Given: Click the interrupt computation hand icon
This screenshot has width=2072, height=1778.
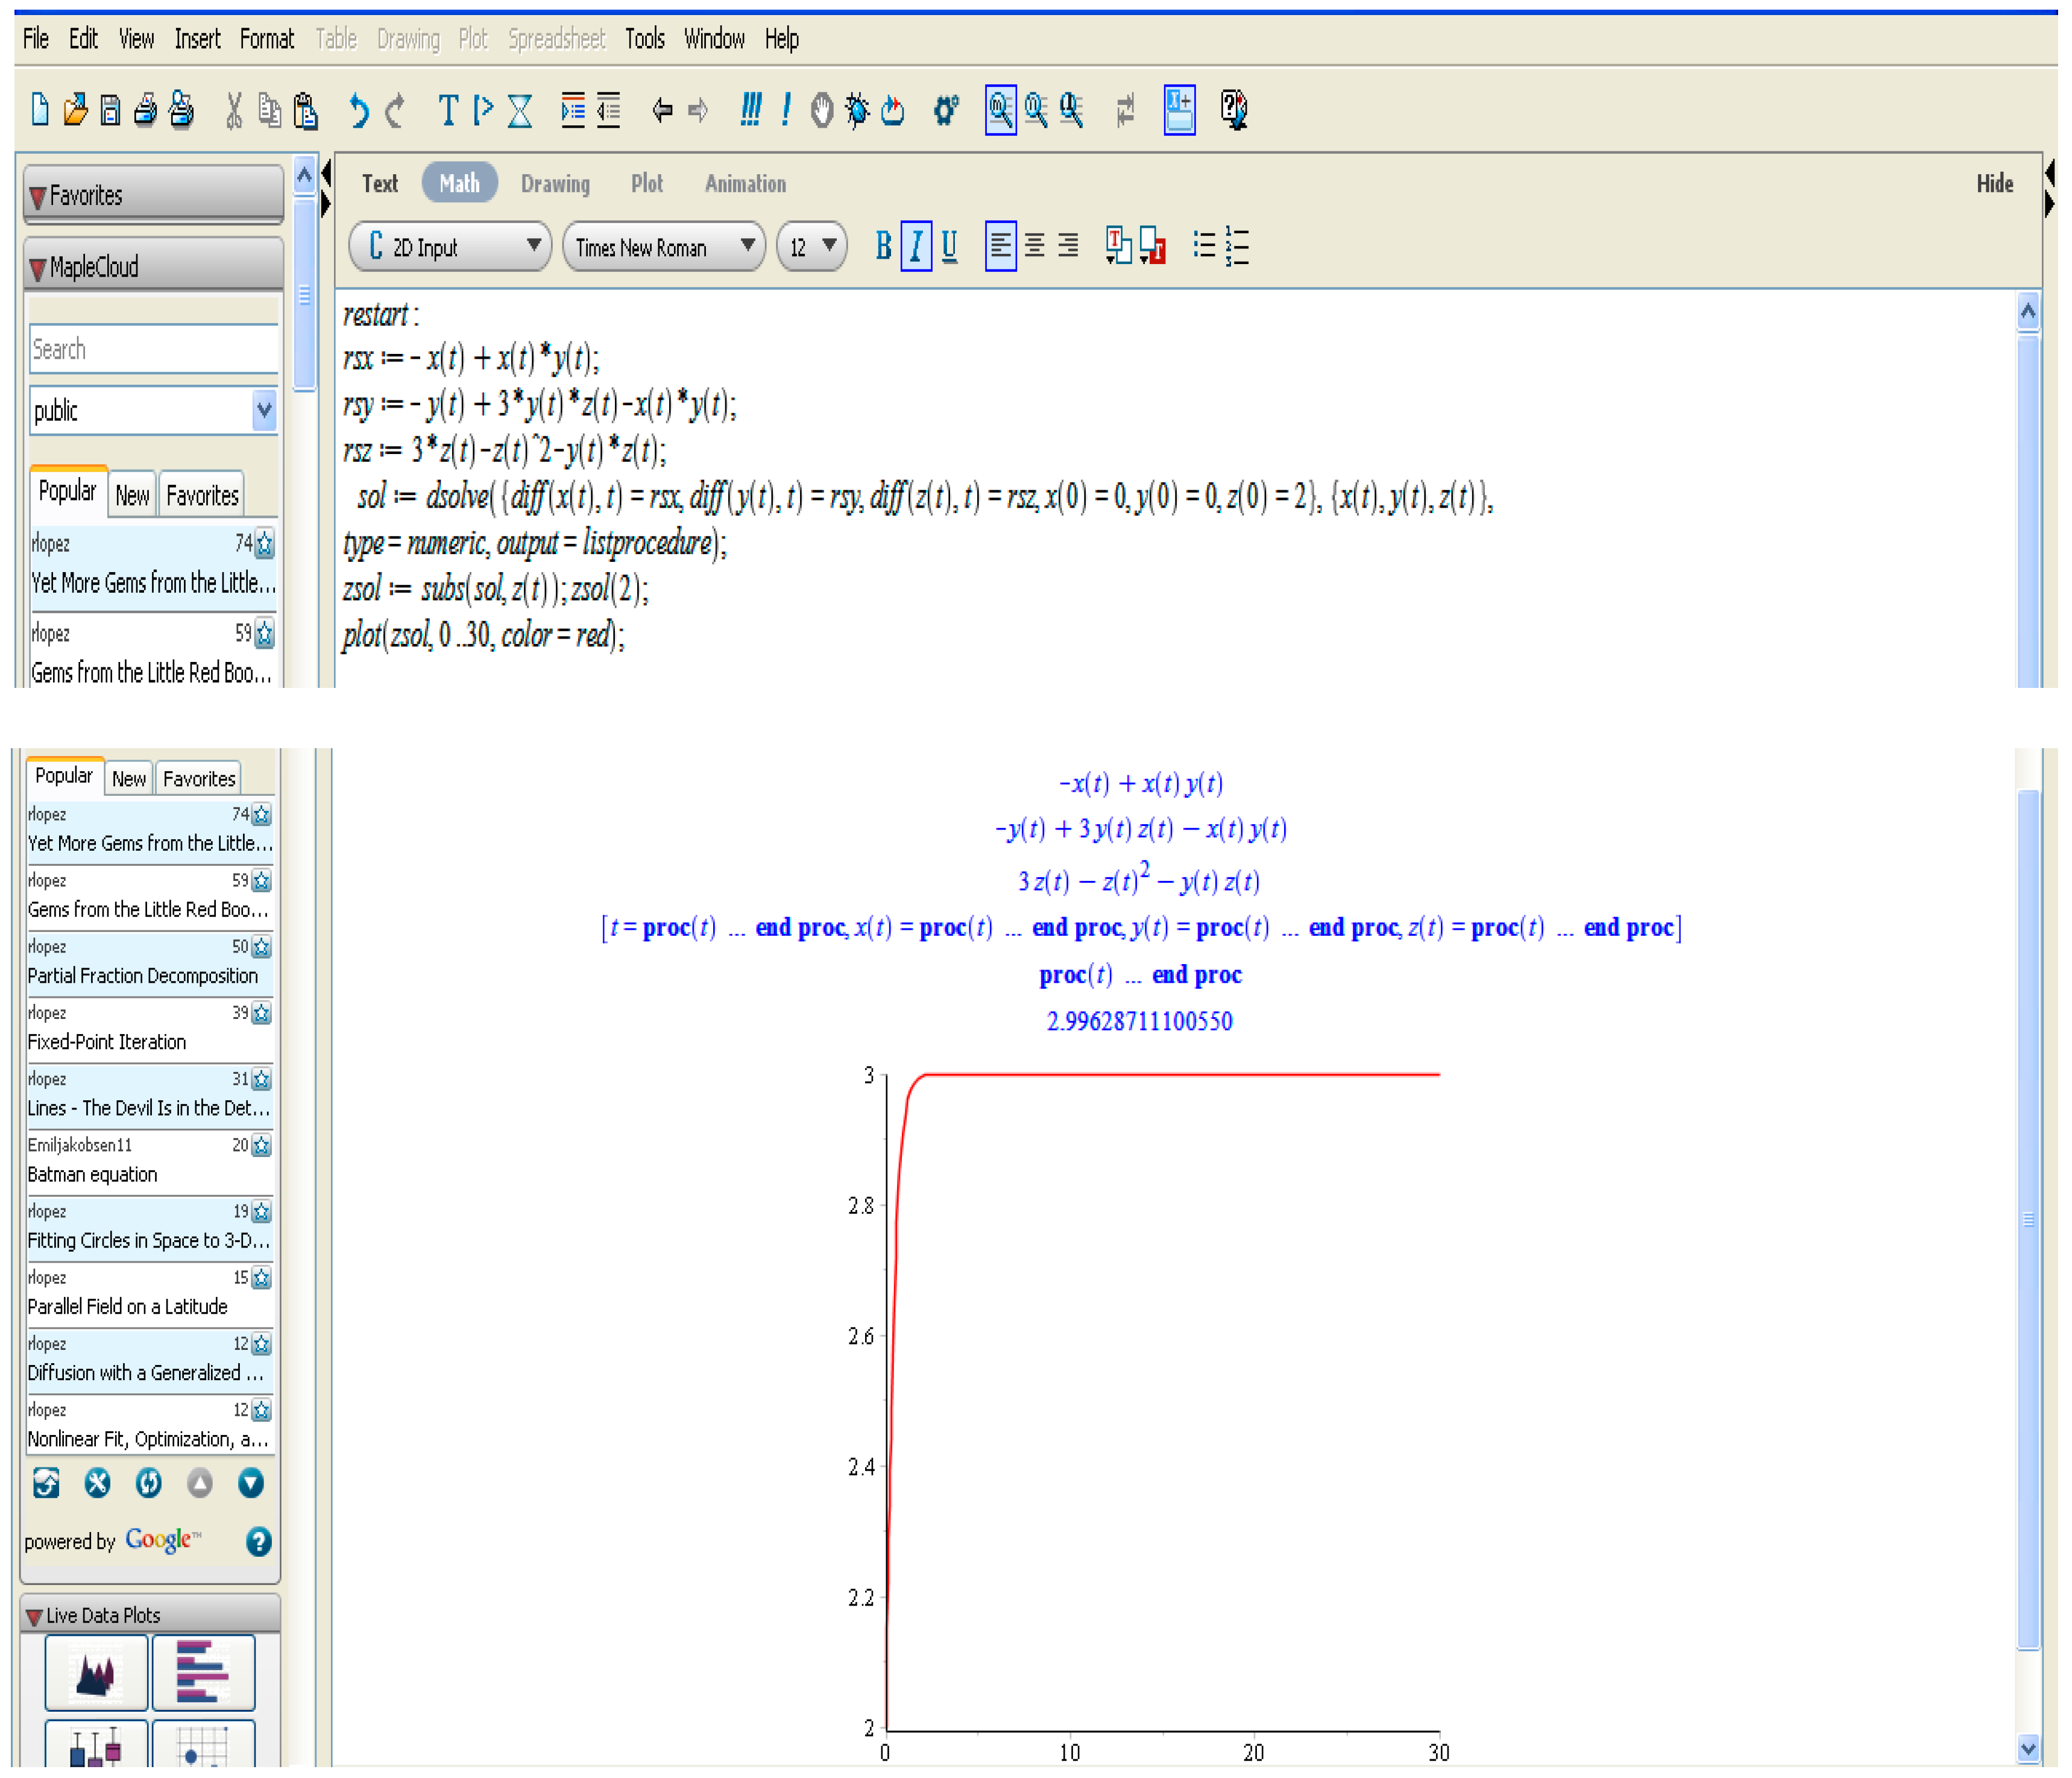Looking at the screenshot, I should tap(822, 110).
